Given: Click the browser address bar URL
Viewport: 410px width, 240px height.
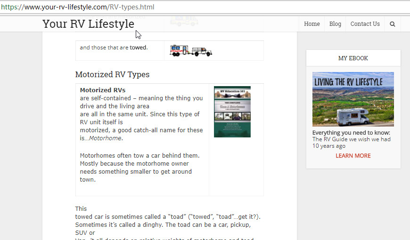Looking at the screenshot, I should pos(78,7).
